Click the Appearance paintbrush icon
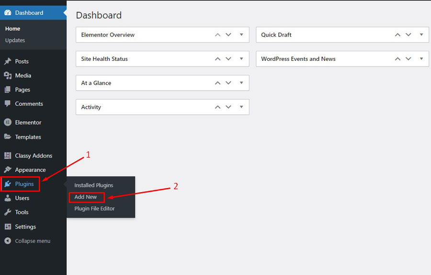 coord(8,170)
